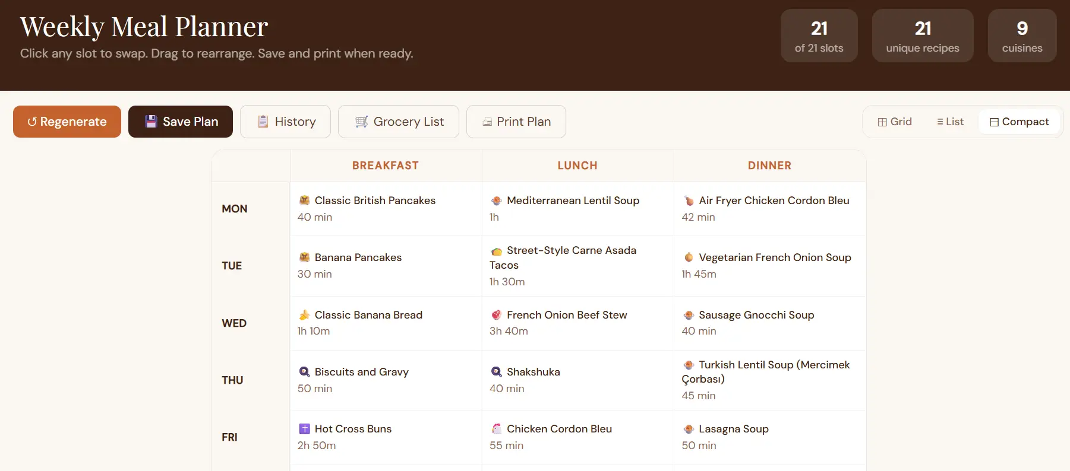Select Street-Style Carne Asada Tacos slot

(x=577, y=266)
